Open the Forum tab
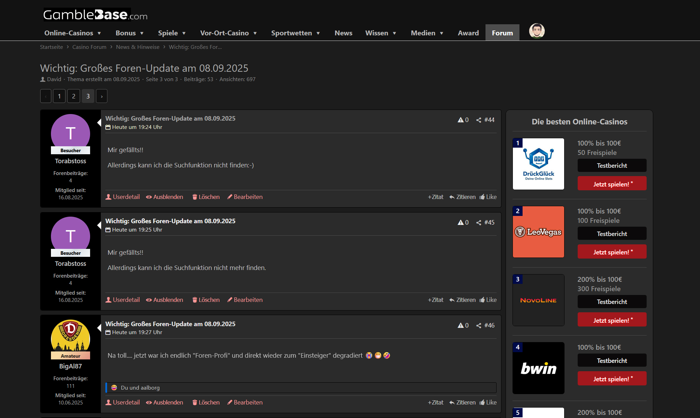This screenshot has width=700, height=418. (x=502, y=33)
